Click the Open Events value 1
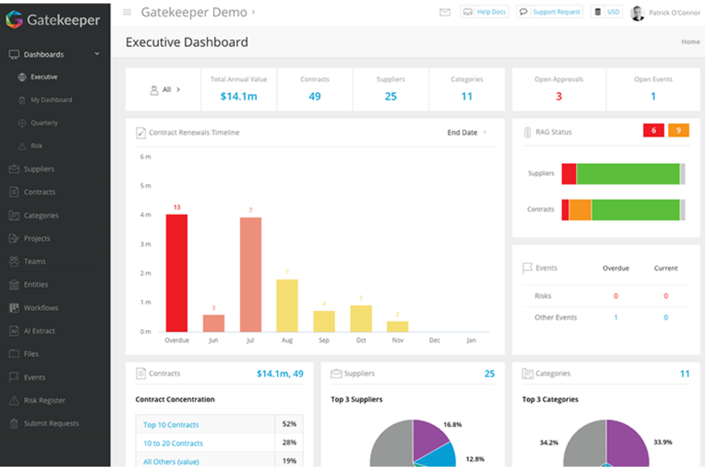705x470 pixels. pyautogui.click(x=653, y=97)
